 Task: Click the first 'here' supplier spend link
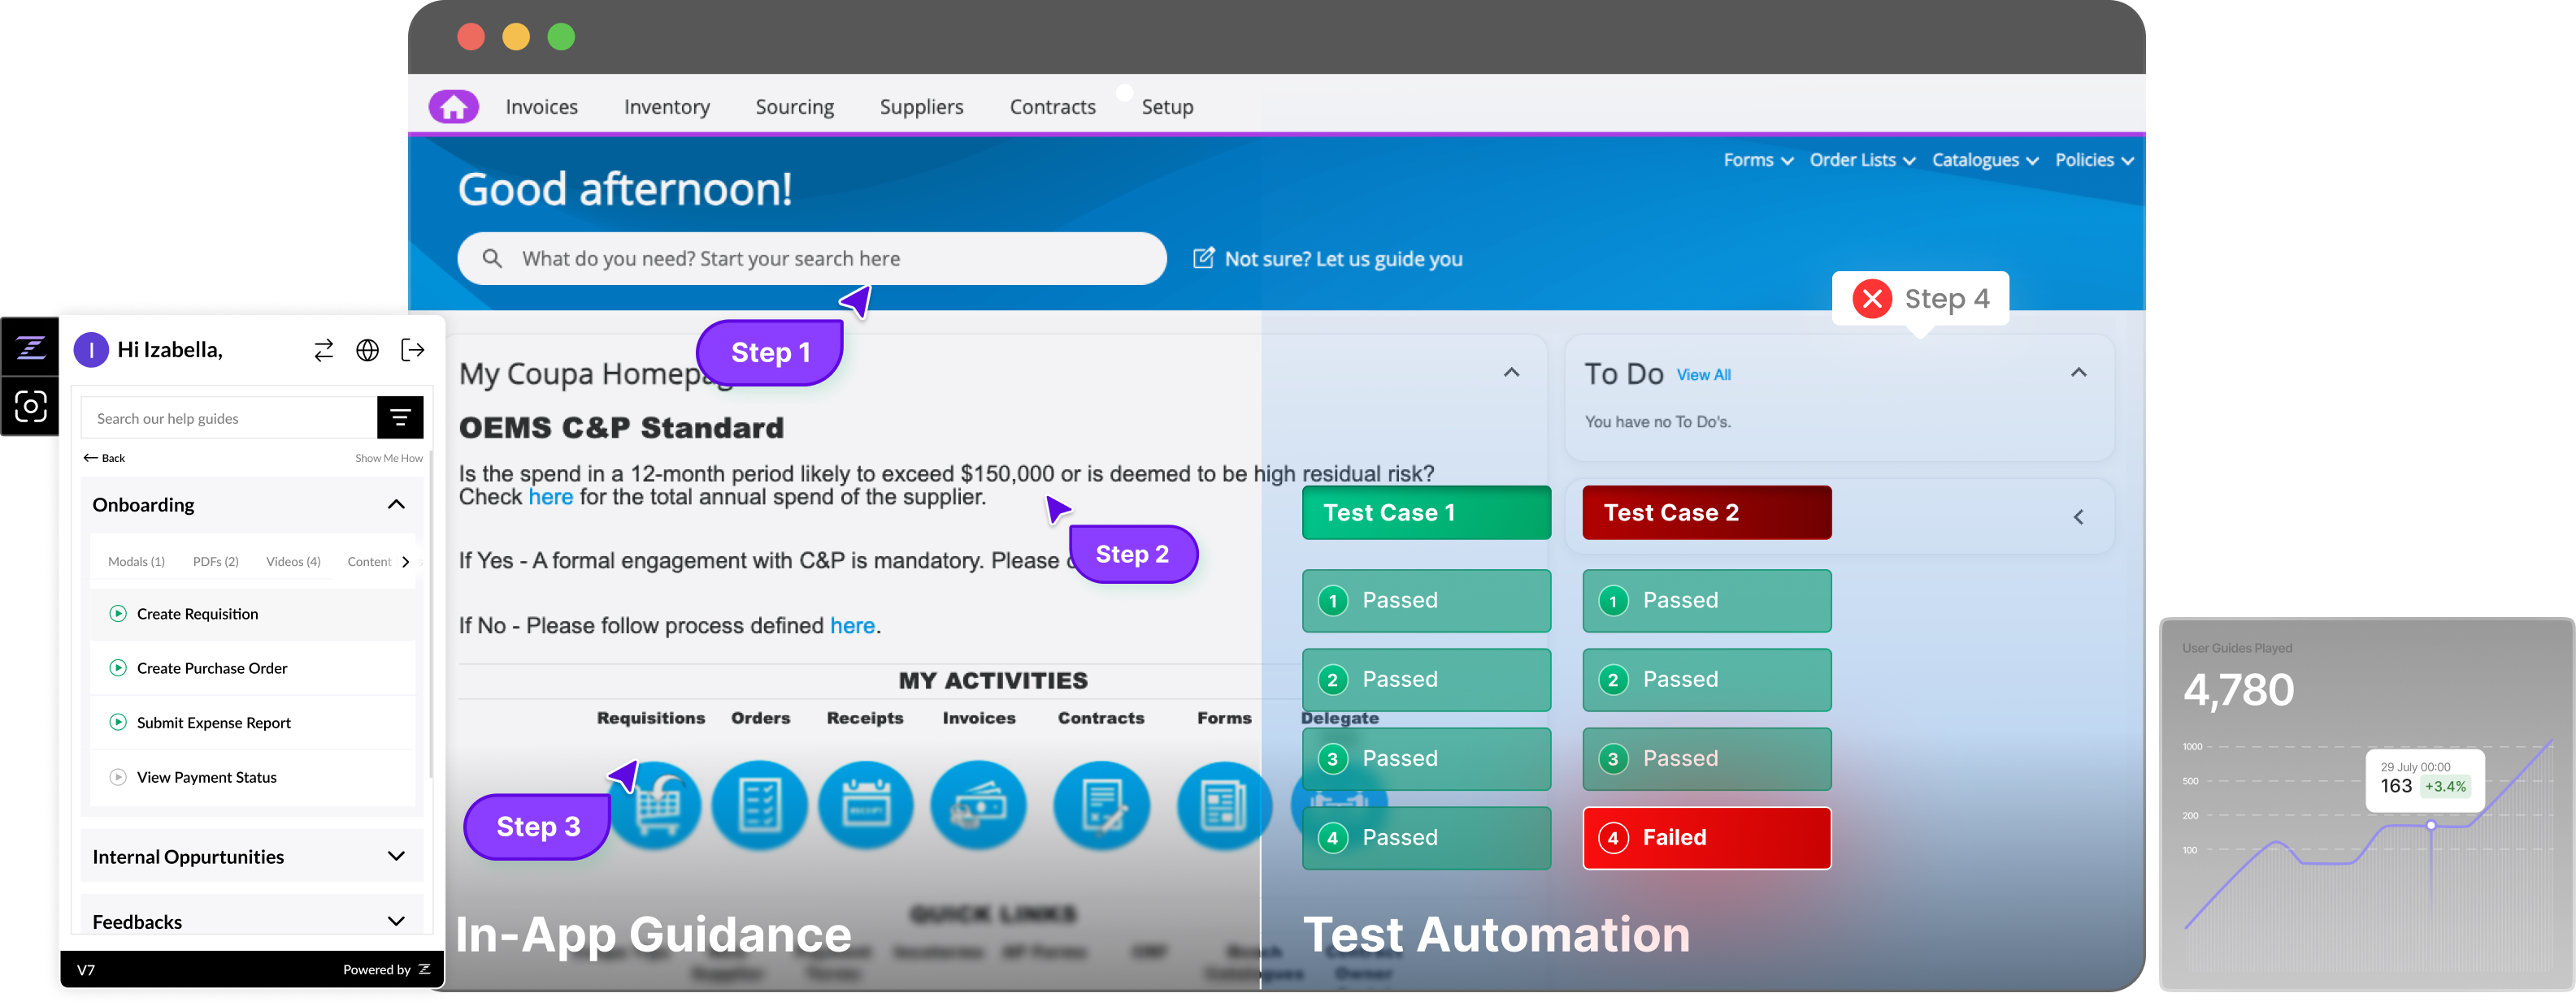coord(550,497)
